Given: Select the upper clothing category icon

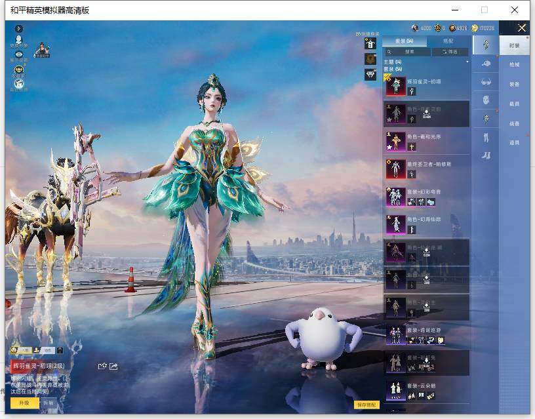Looking at the screenshot, I should tap(486, 119).
